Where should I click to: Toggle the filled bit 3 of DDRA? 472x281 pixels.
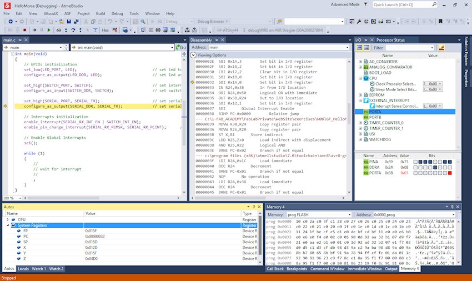pos(434,167)
